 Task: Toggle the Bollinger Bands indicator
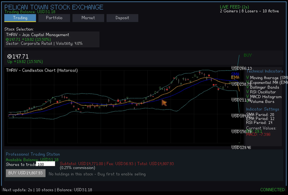click(262, 87)
